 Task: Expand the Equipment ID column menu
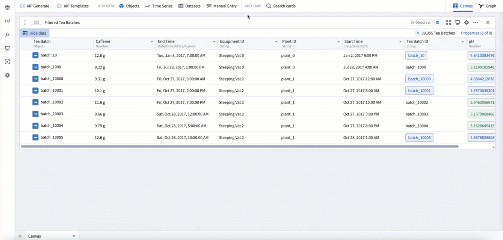276,42
